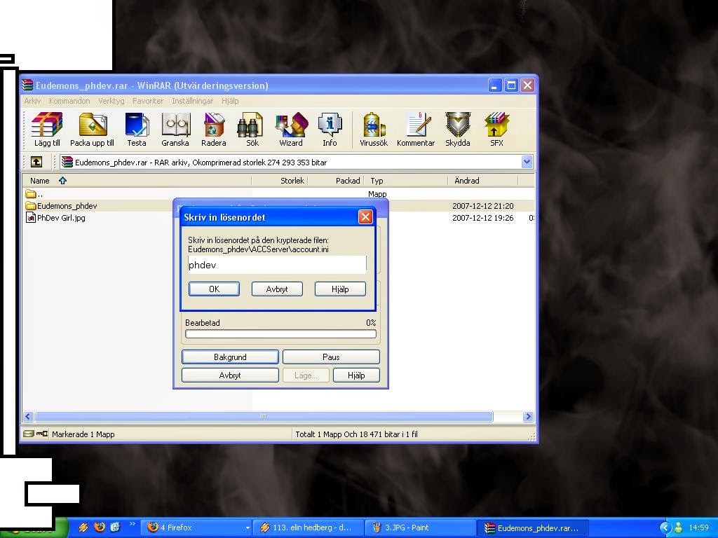Click the Testa archive icon
Image resolution: width=718 pixels, height=538 pixels.
137,130
